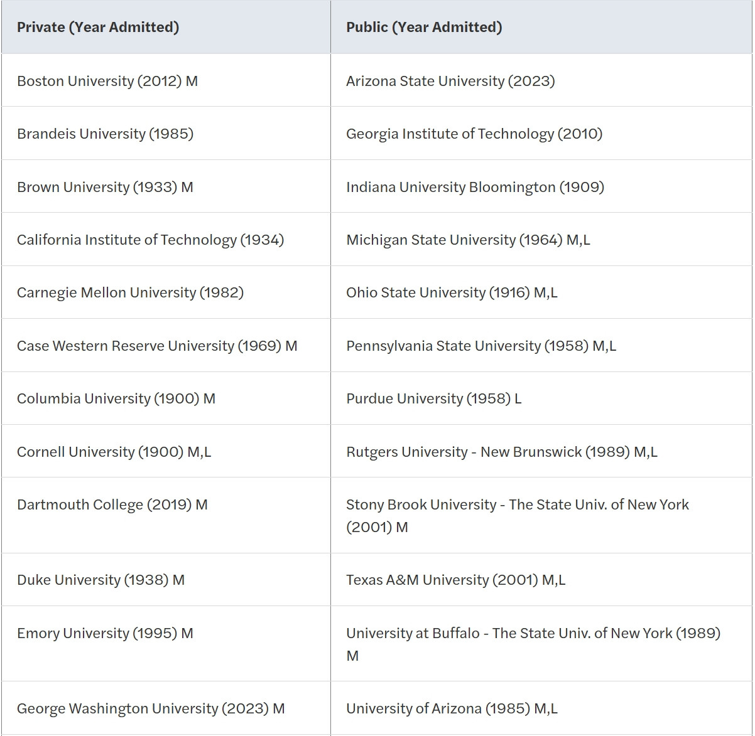This screenshot has width=755, height=736.
Task: Click Indiana University Bloomington (1909) text
Action: pos(475,187)
